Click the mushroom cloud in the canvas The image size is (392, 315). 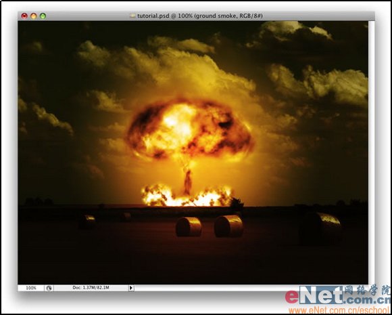[189, 130]
